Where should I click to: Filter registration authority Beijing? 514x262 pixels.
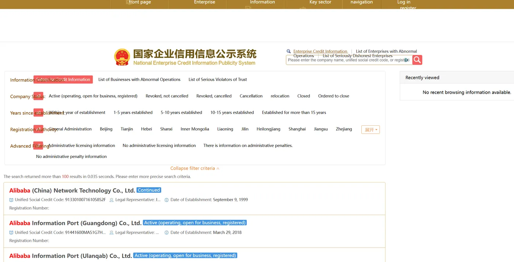point(106,129)
